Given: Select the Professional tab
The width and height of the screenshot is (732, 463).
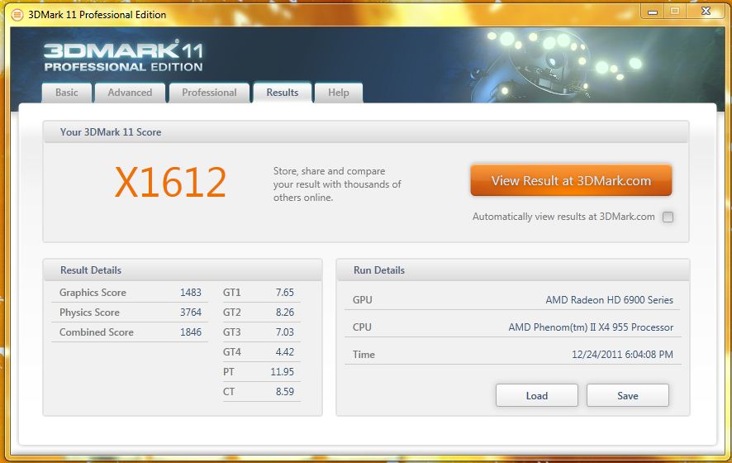Looking at the screenshot, I should pos(209,93).
